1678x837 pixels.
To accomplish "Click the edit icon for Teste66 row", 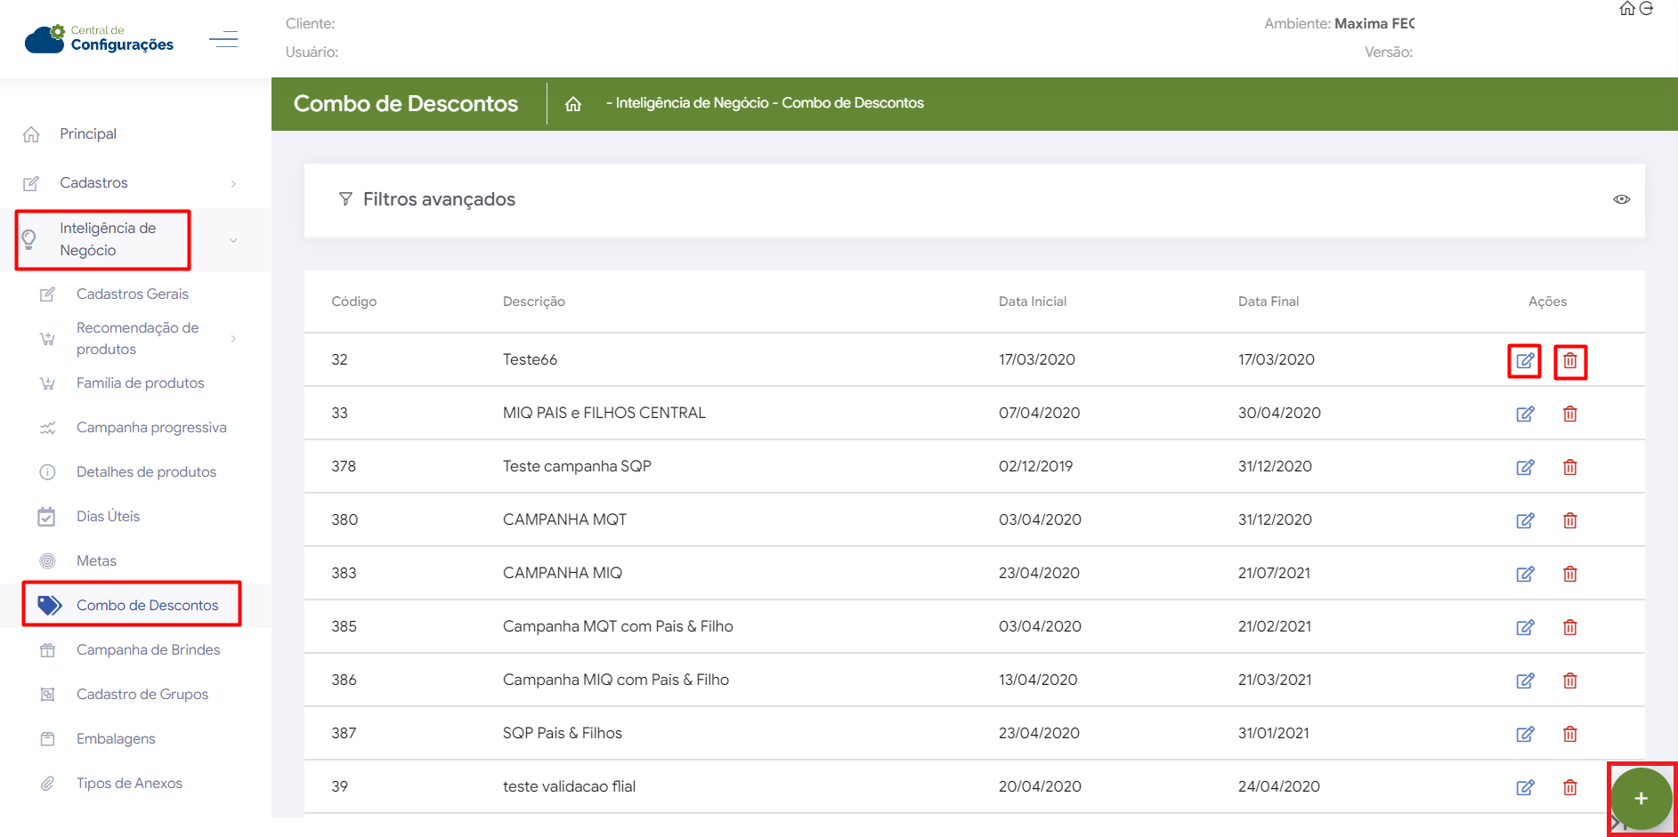I will [x=1525, y=361].
